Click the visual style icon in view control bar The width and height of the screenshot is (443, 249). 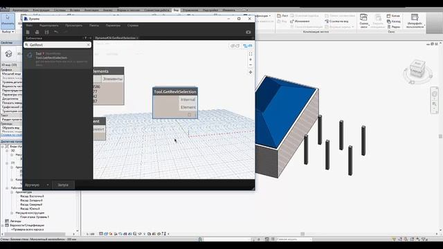(106, 234)
